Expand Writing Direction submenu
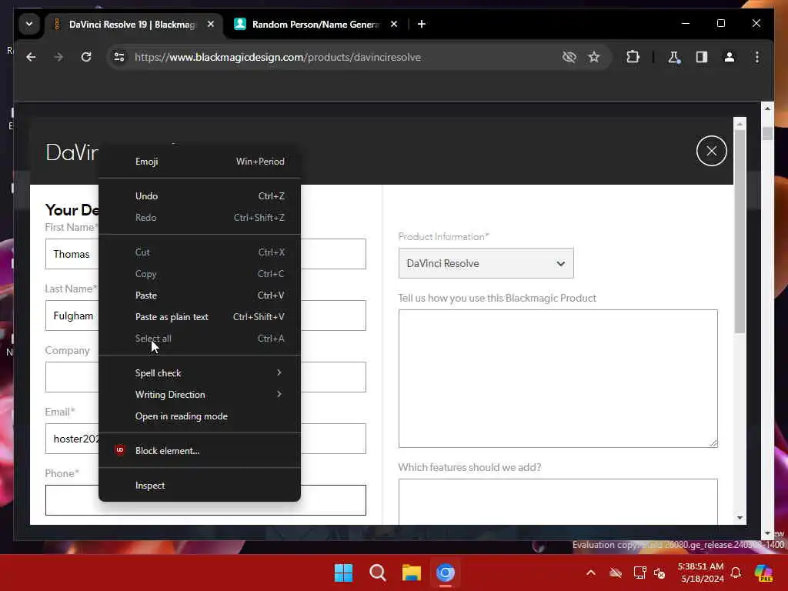The height and width of the screenshot is (591, 788). click(x=199, y=395)
